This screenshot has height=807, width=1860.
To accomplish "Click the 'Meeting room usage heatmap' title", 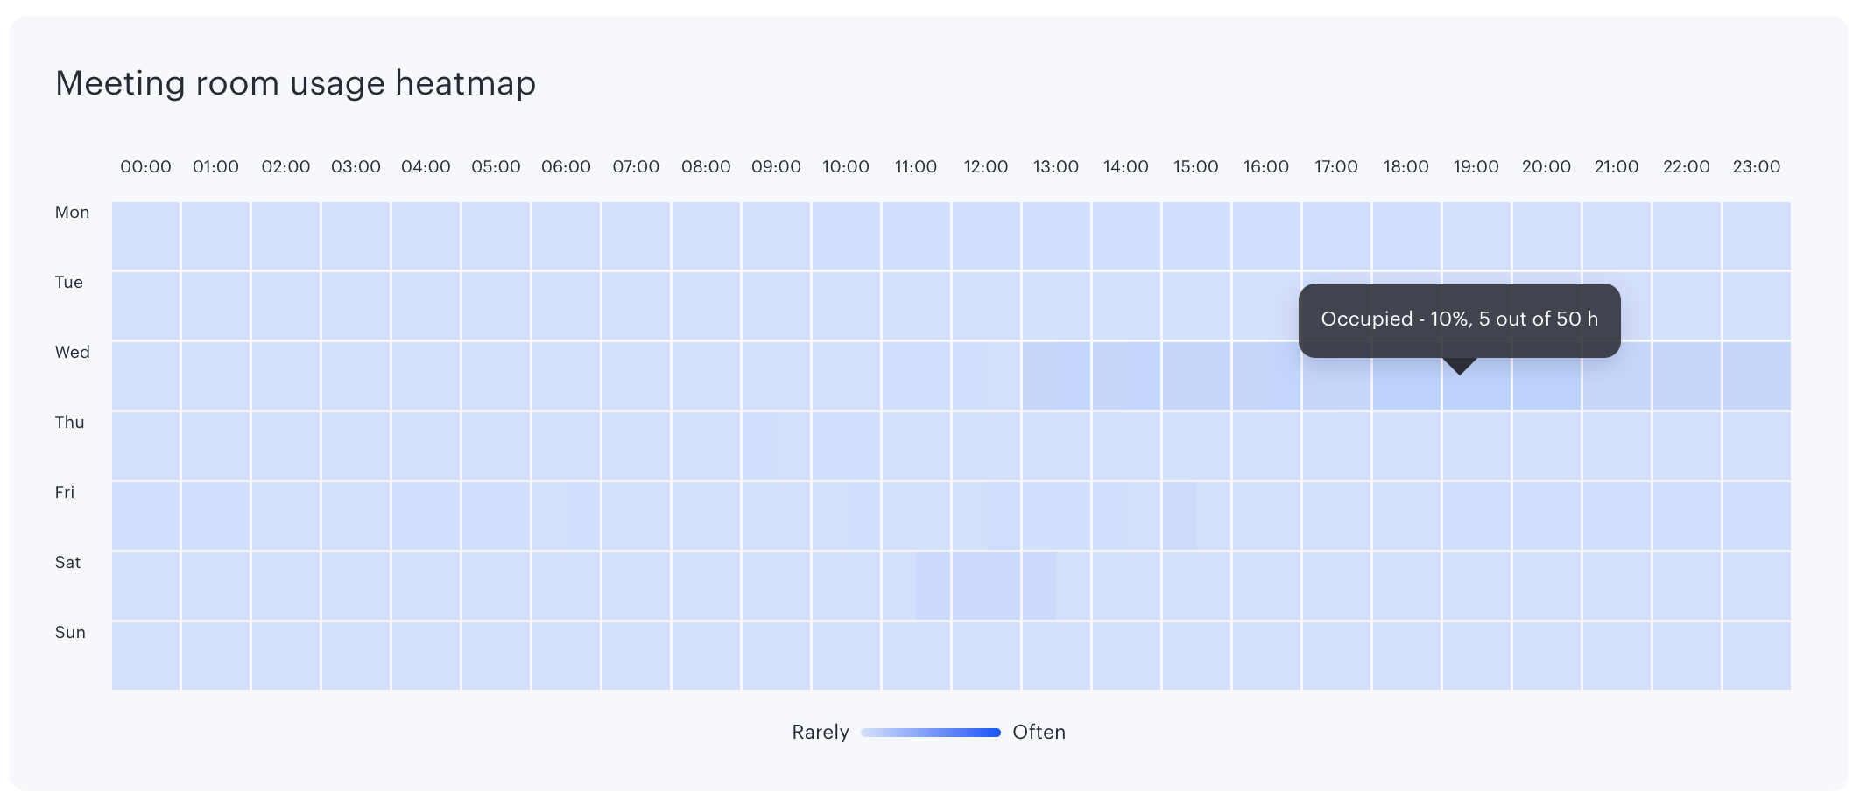I will (295, 83).
